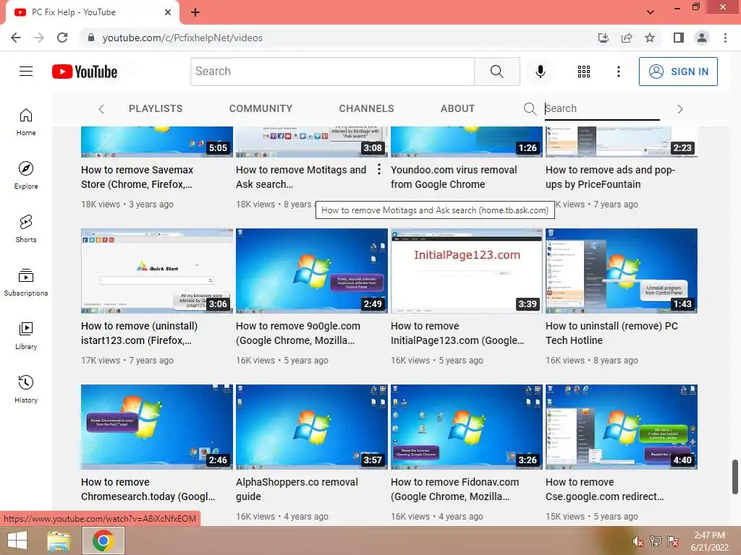Open Library in sidebar
The height and width of the screenshot is (555, 741).
click(x=26, y=335)
